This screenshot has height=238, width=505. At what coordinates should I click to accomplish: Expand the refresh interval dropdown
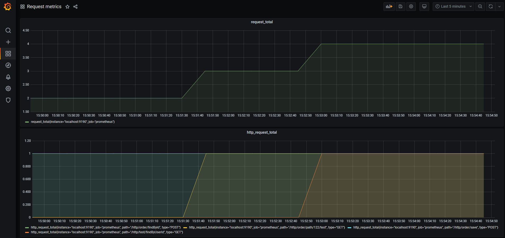pos(499,7)
